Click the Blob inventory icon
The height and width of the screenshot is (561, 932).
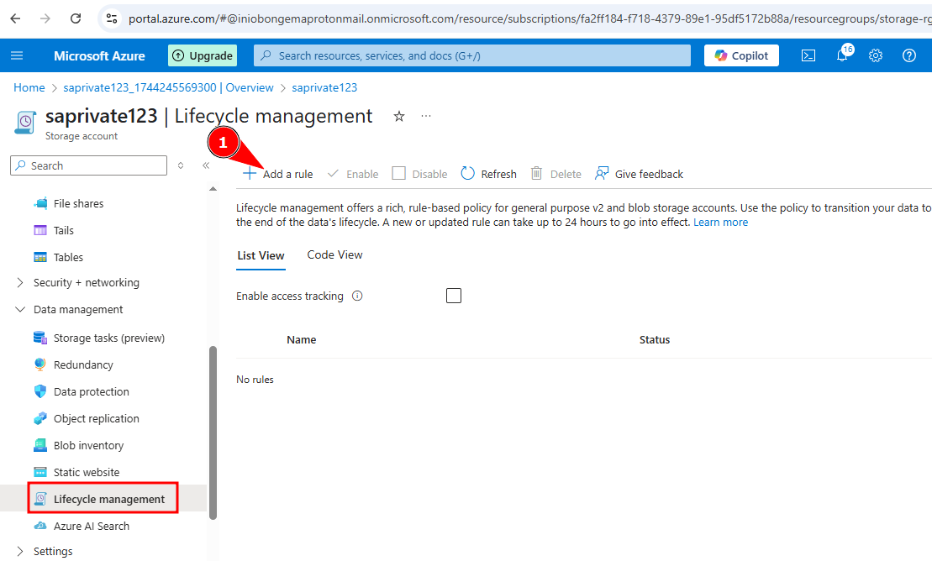tap(40, 445)
